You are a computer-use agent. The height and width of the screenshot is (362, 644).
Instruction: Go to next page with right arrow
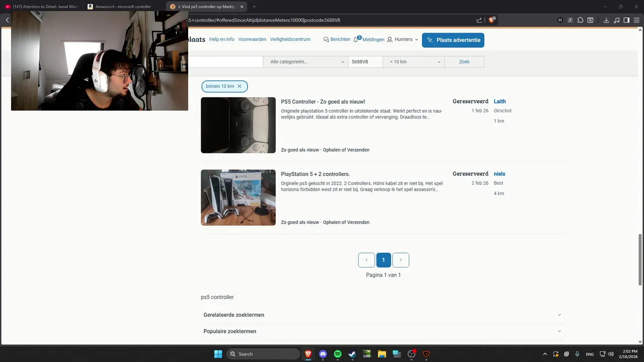(400, 260)
